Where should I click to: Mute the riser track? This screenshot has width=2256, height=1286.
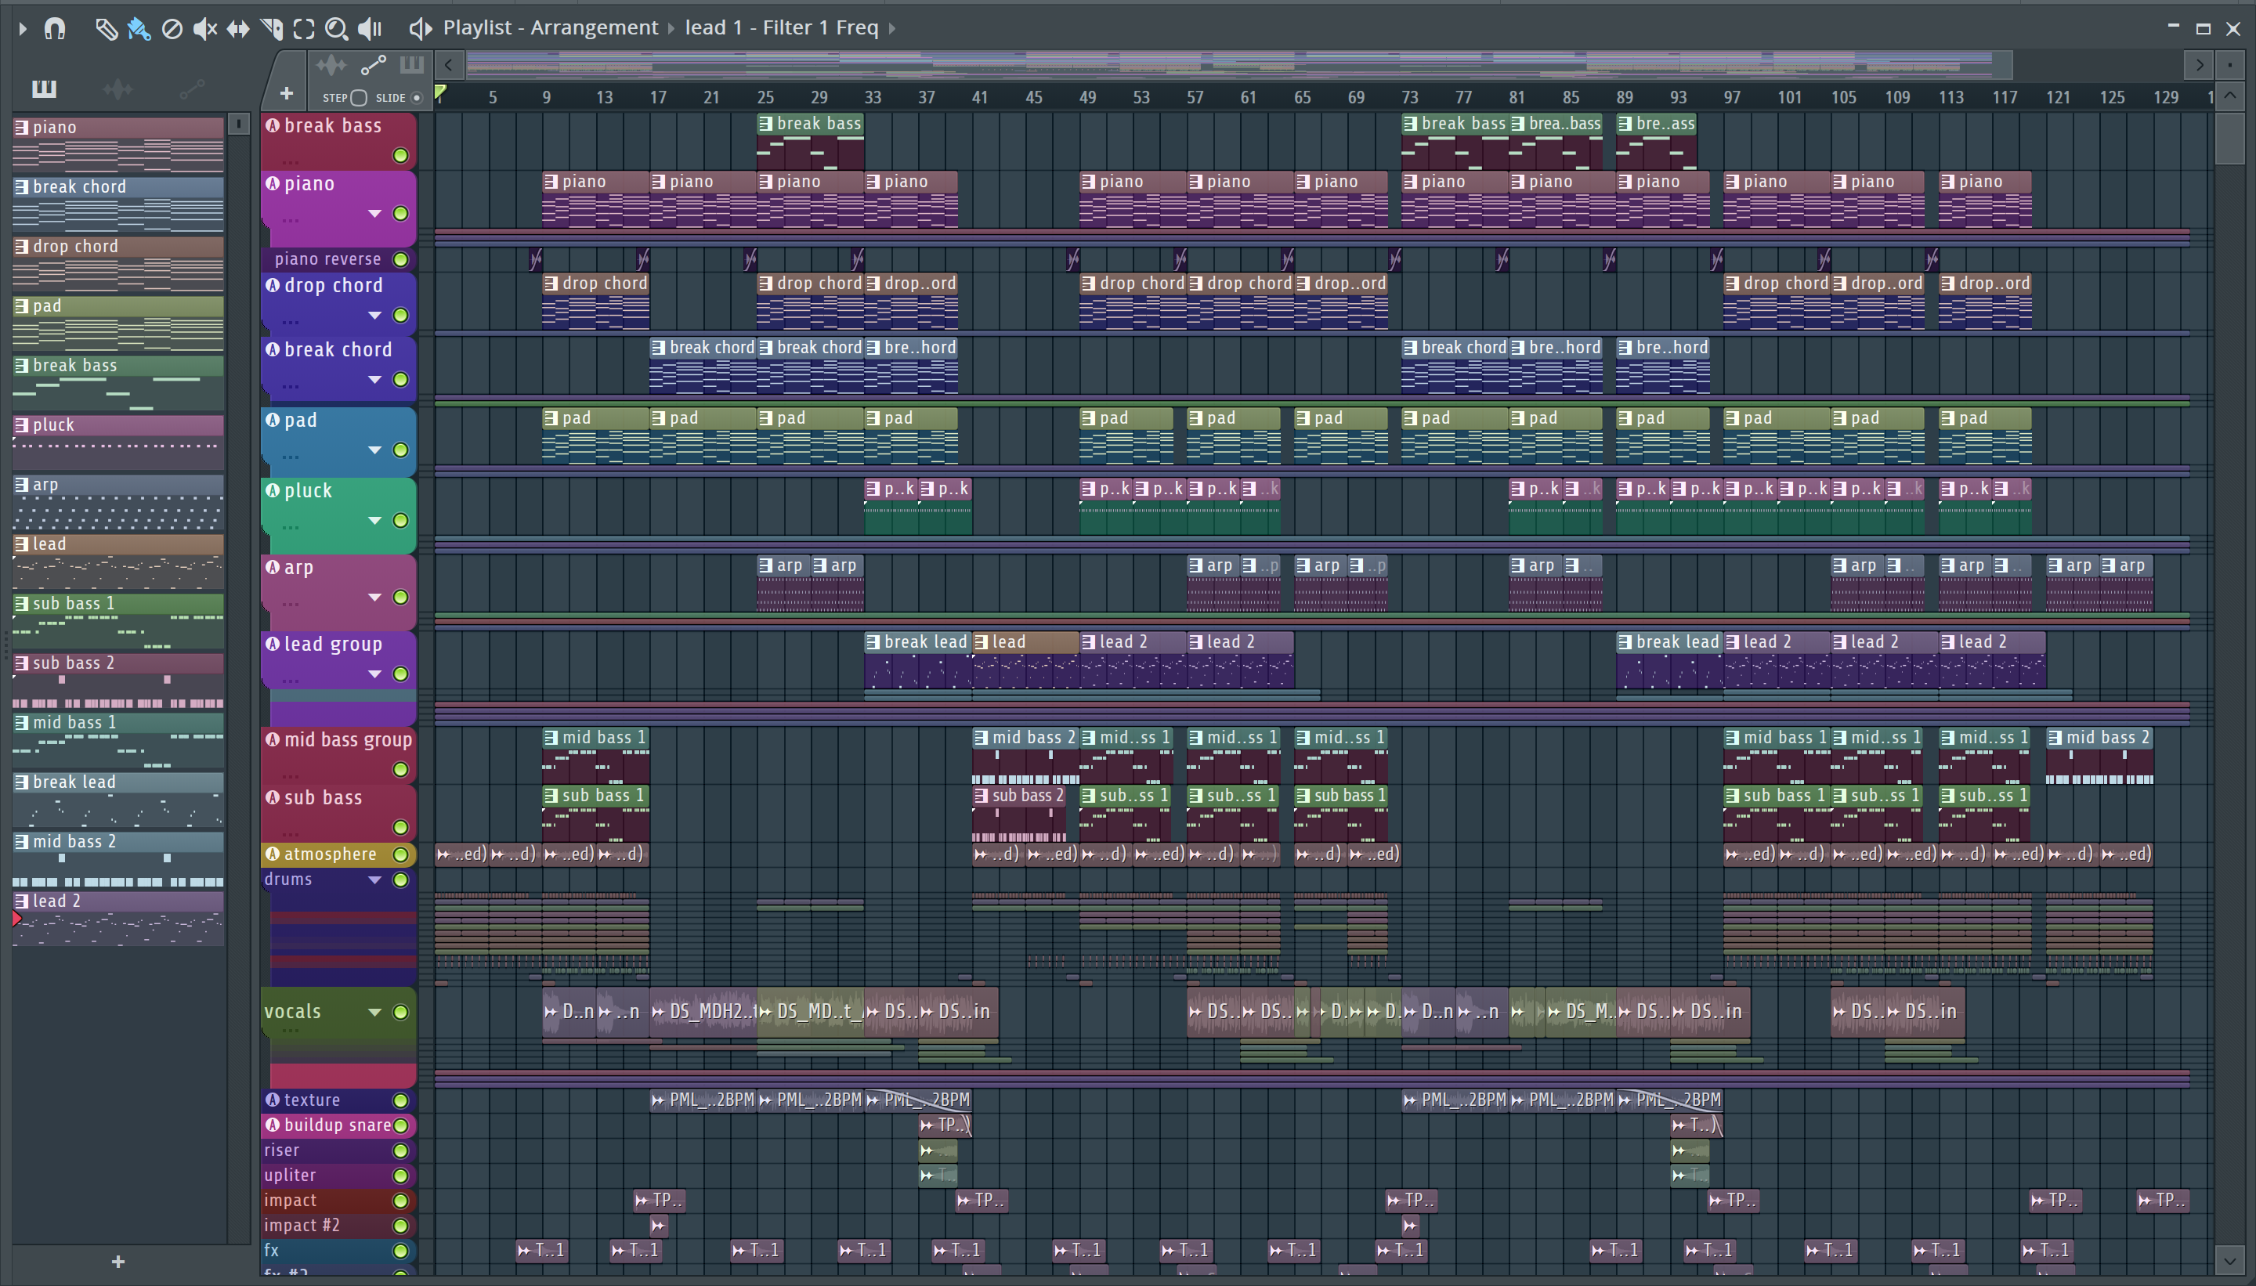[x=400, y=1150]
